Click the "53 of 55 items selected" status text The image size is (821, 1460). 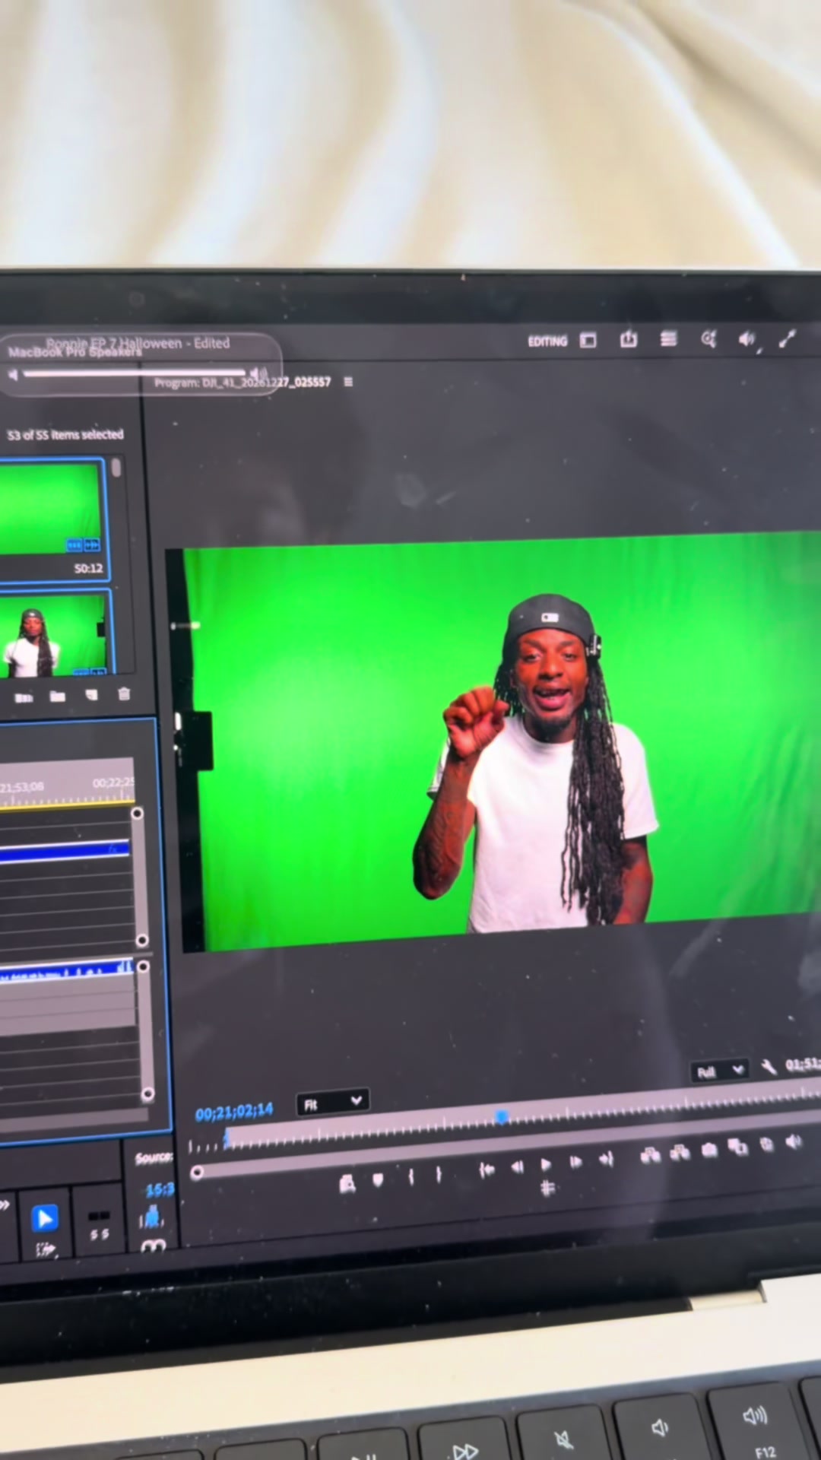(65, 435)
